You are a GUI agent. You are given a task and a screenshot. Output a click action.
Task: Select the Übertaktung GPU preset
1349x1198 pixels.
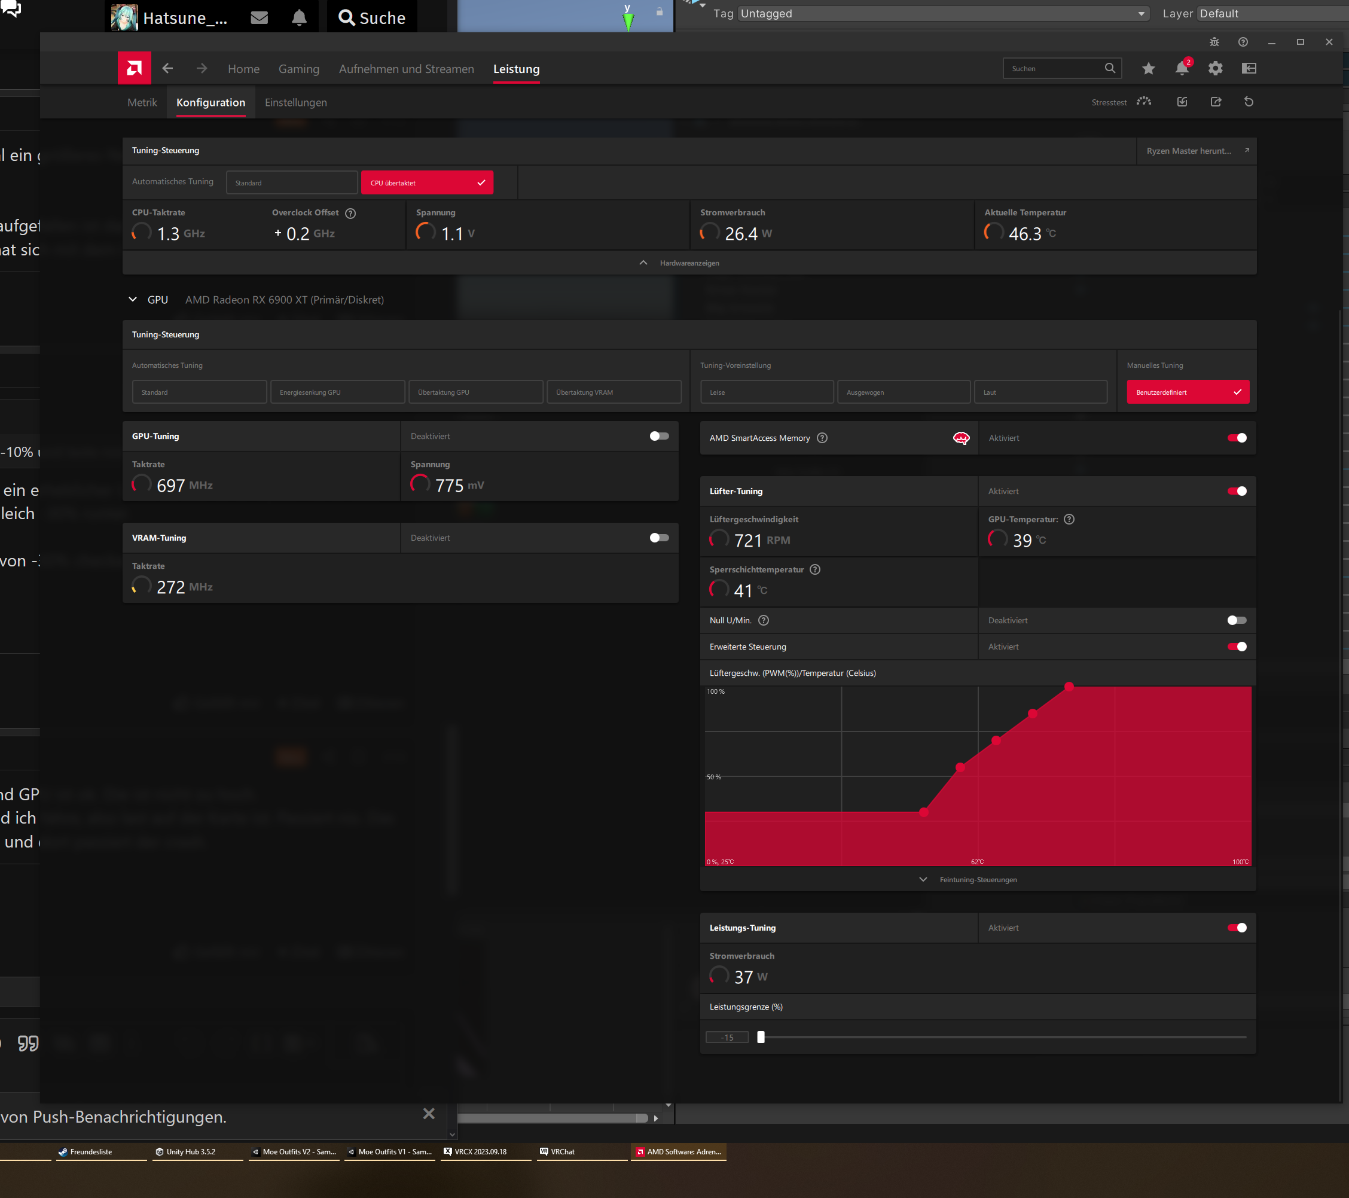tap(475, 391)
